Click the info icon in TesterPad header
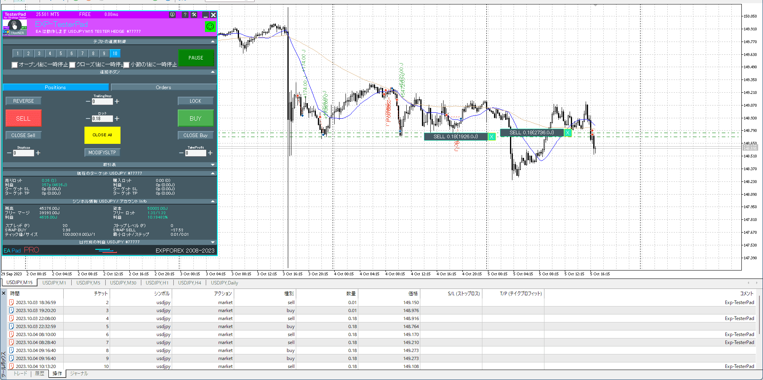The image size is (763, 380). click(x=172, y=15)
